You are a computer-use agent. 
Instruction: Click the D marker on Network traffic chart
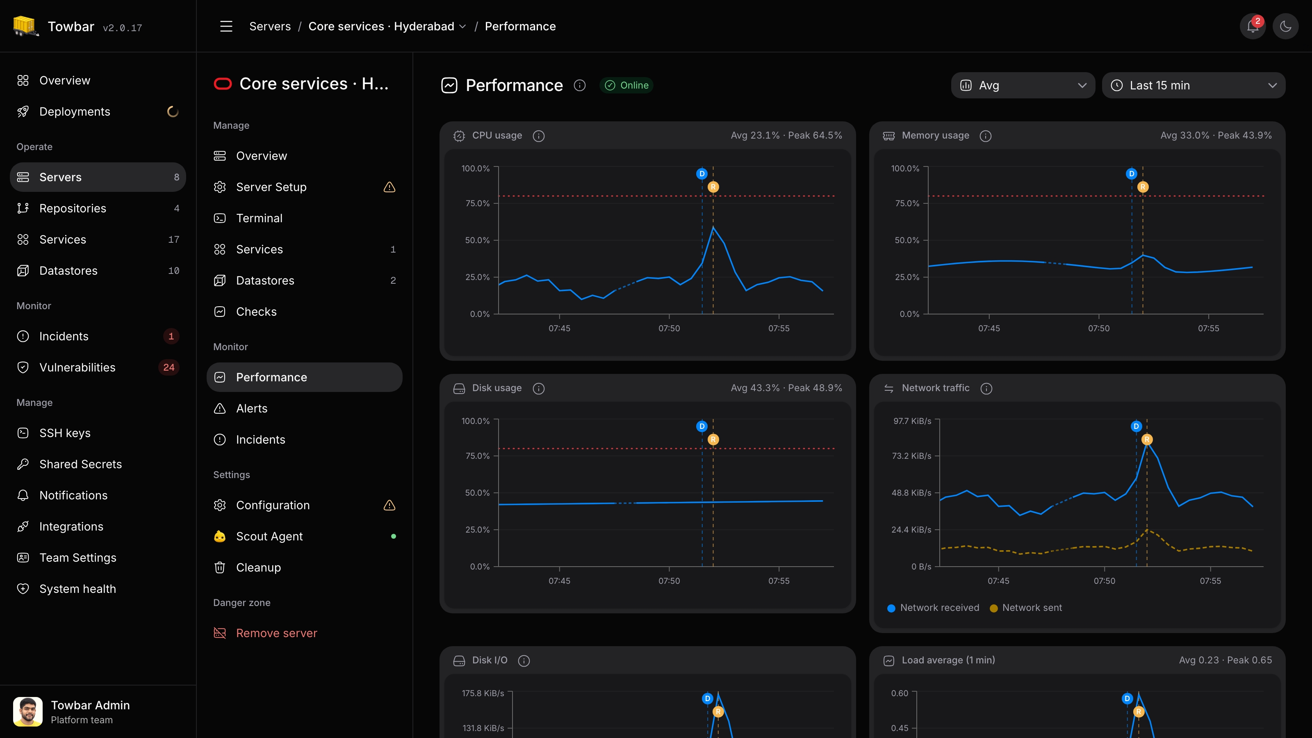1136,426
